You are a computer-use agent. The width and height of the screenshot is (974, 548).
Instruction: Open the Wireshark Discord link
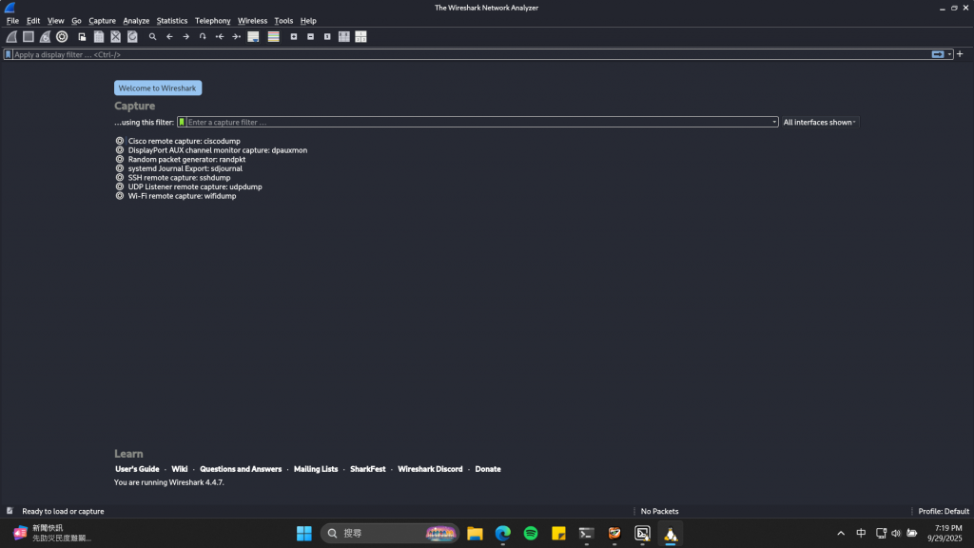pos(430,469)
